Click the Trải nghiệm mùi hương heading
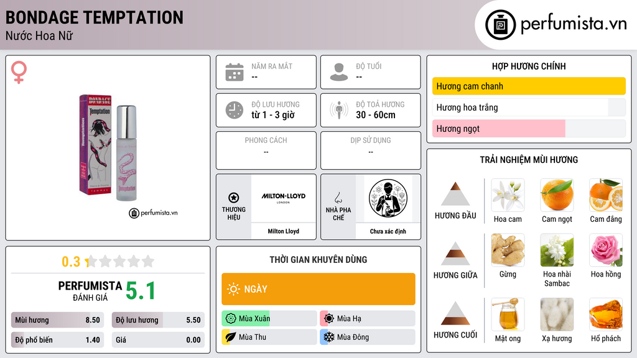Image resolution: width=637 pixels, height=358 pixels. (529, 160)
